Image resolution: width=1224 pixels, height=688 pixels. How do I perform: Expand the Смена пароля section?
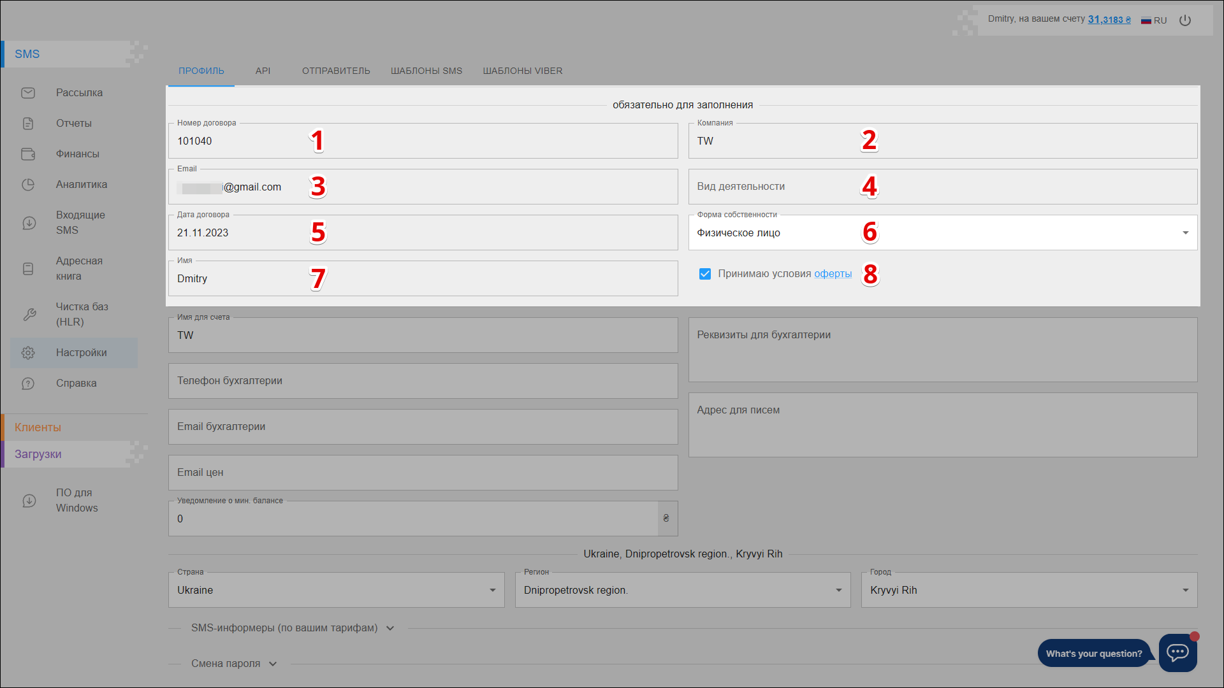[x=234, y=664]
